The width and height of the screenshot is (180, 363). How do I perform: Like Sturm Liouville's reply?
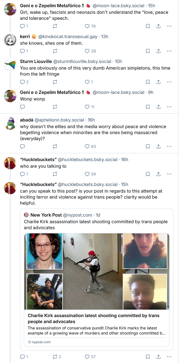pyautogui.click(x=87, y=82)
